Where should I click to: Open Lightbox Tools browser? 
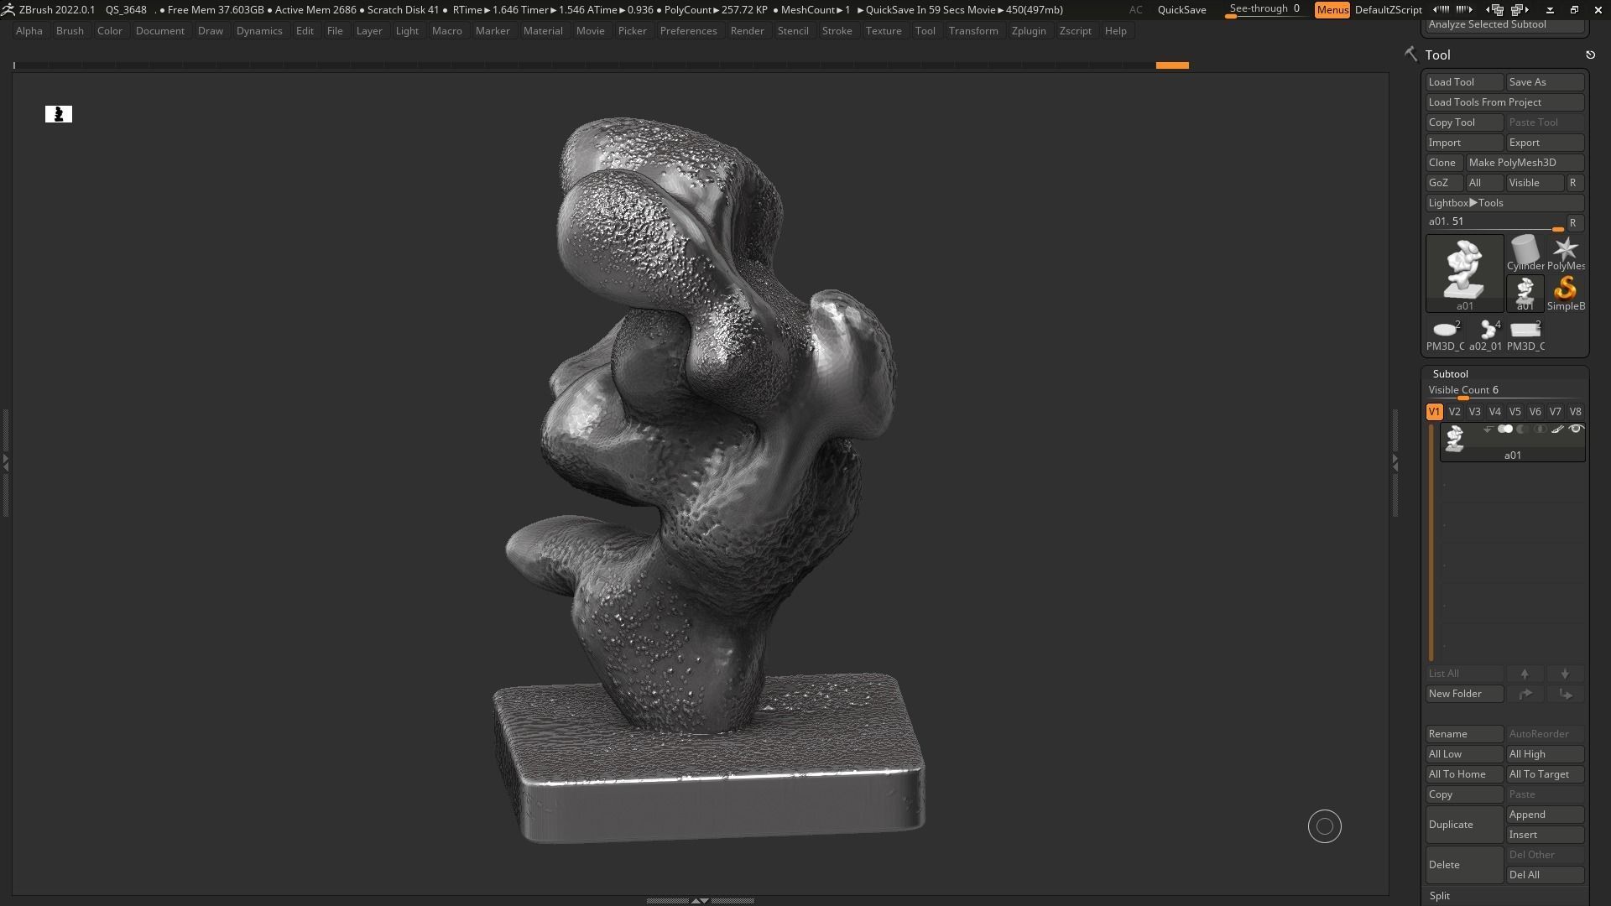pyautogui.click(x=1504, y=203)
